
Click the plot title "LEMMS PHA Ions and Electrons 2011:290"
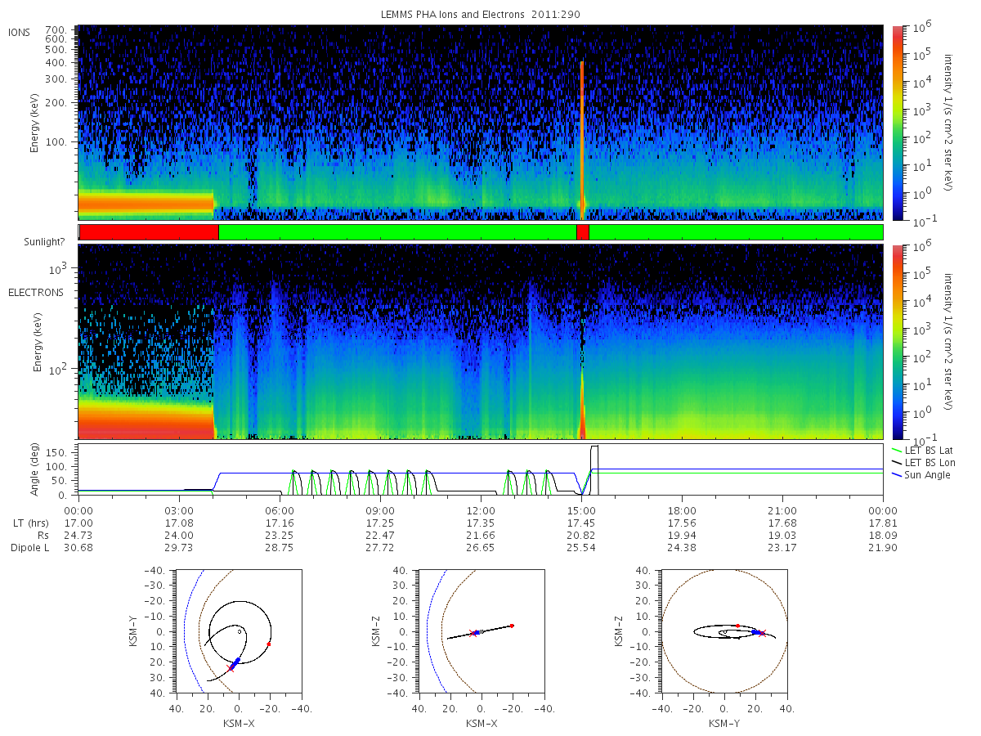click(480, 15)
